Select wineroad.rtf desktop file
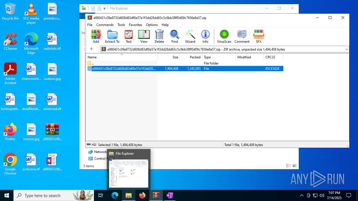 [52, 102]
